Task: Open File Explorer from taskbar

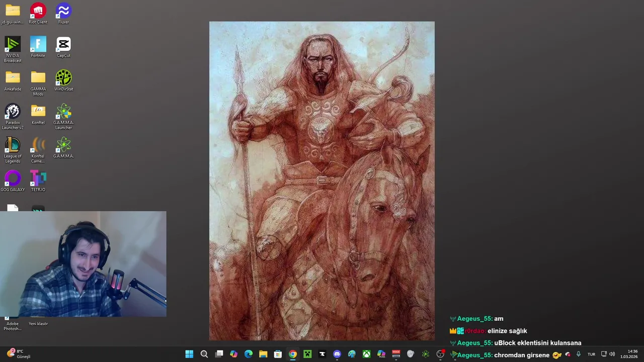Action: 263,354
